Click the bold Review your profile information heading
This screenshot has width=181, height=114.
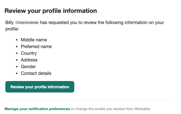51,11
